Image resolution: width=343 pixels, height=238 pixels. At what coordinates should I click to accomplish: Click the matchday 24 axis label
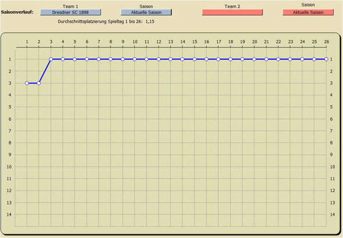pos(302,42)
